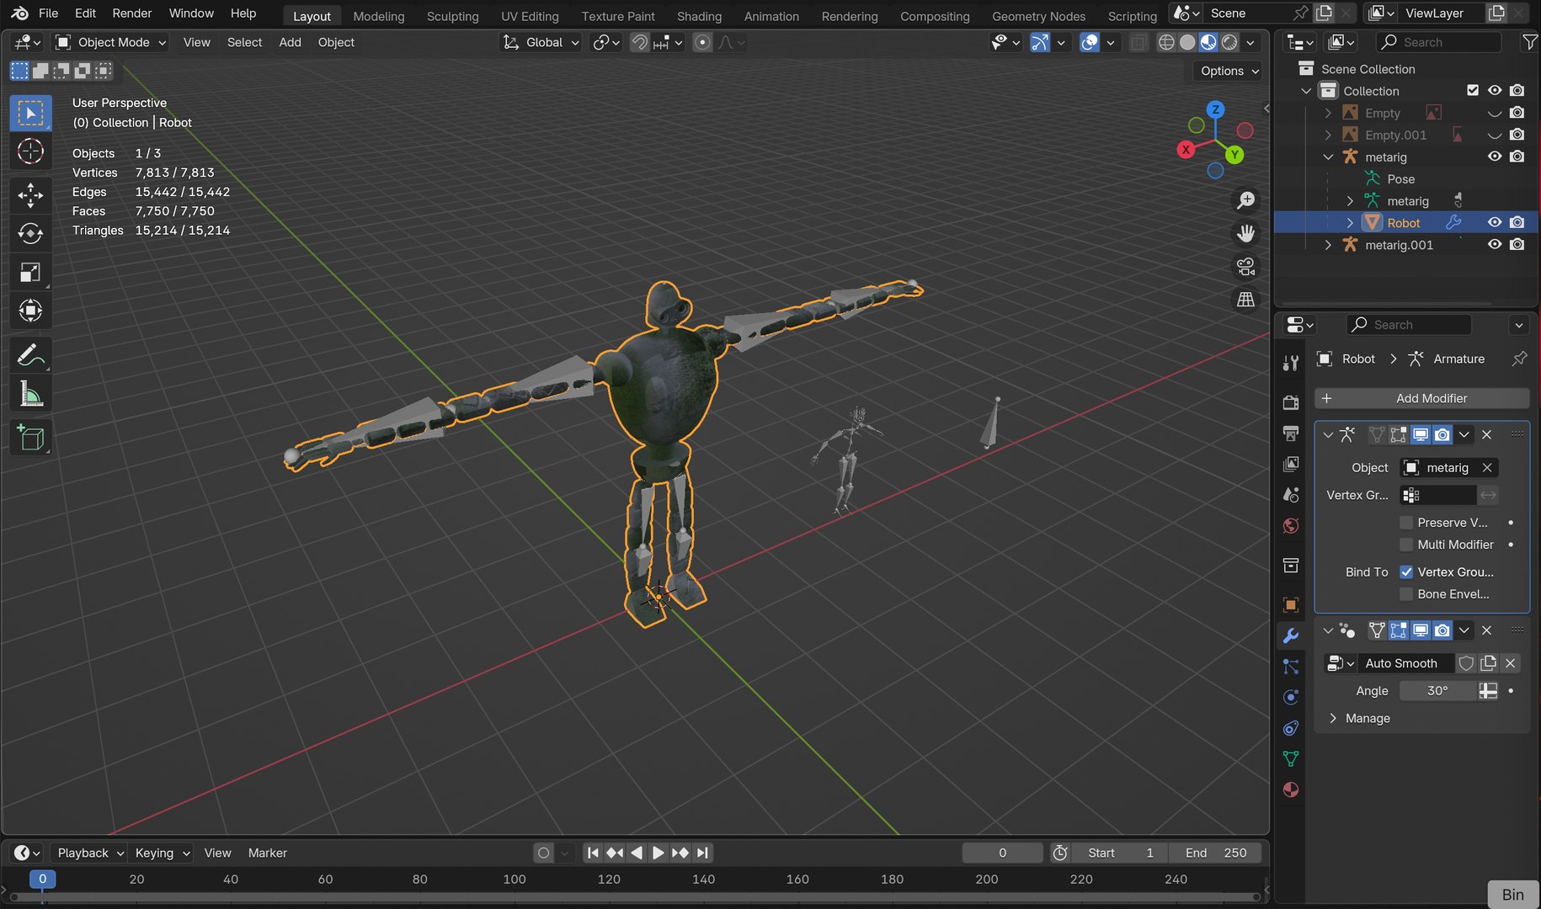Screen dimensions: 1541x909
Task: Open the Material properties tab icon
Action: coord(1290,789)
